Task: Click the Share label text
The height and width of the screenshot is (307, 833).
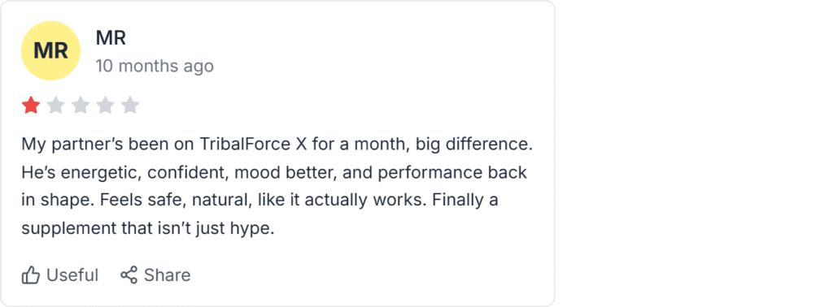Action: 167,275
